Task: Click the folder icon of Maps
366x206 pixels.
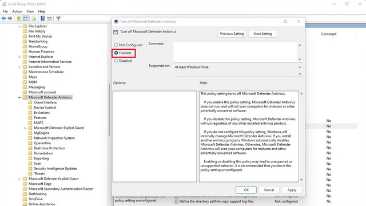Action: tap(25, 77)
